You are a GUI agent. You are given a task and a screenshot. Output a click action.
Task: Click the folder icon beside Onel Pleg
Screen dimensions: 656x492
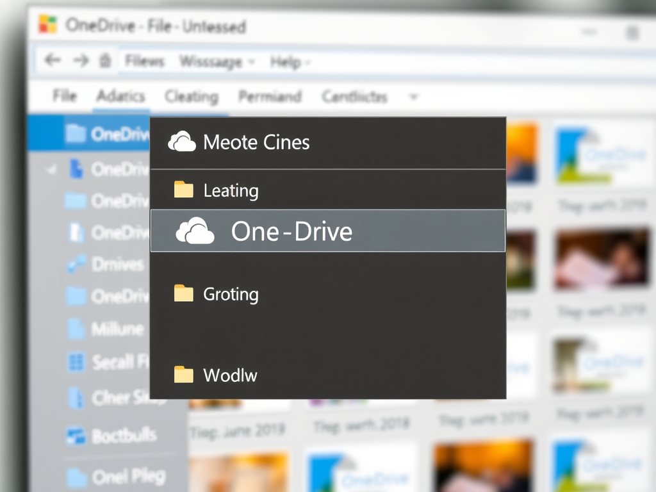(77, 477)
